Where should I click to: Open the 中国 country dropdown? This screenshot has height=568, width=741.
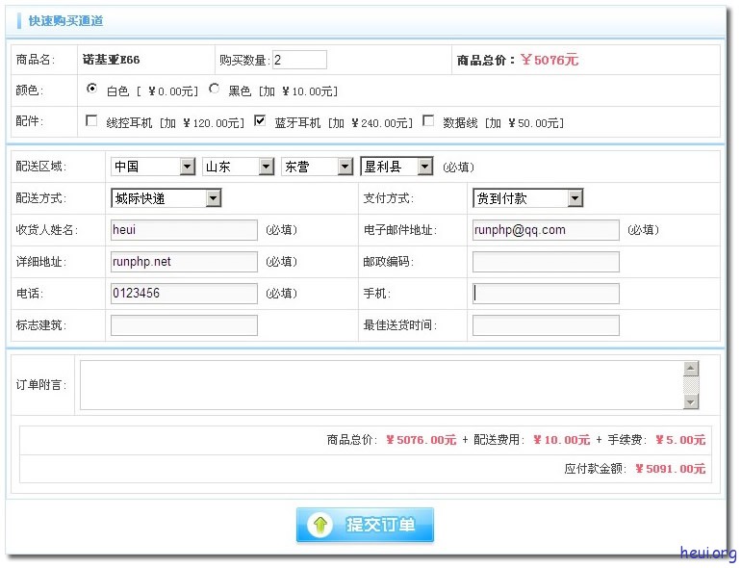point(153,167)
